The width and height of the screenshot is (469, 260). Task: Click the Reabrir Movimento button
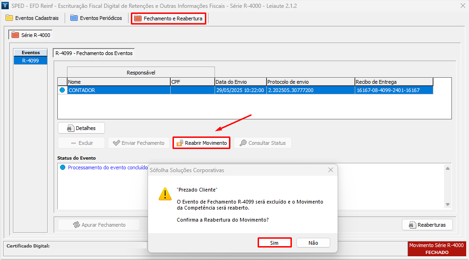201,143
